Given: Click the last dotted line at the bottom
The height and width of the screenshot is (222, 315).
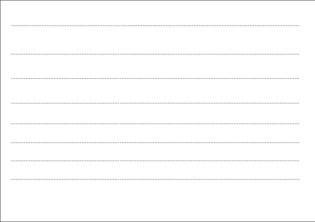Looking at the screenshot, I should click(155, 179).
